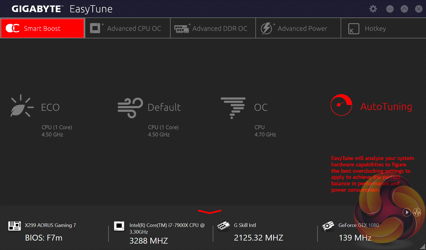Open the Hotkey tab
Screen dimensions: 426x250
click(x=383, y=28)
